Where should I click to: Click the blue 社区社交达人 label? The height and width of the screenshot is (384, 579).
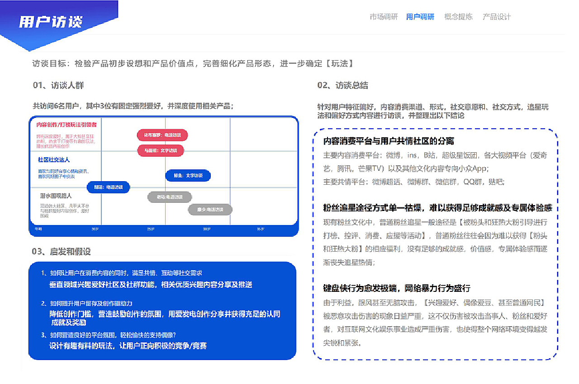coord(54,160)
